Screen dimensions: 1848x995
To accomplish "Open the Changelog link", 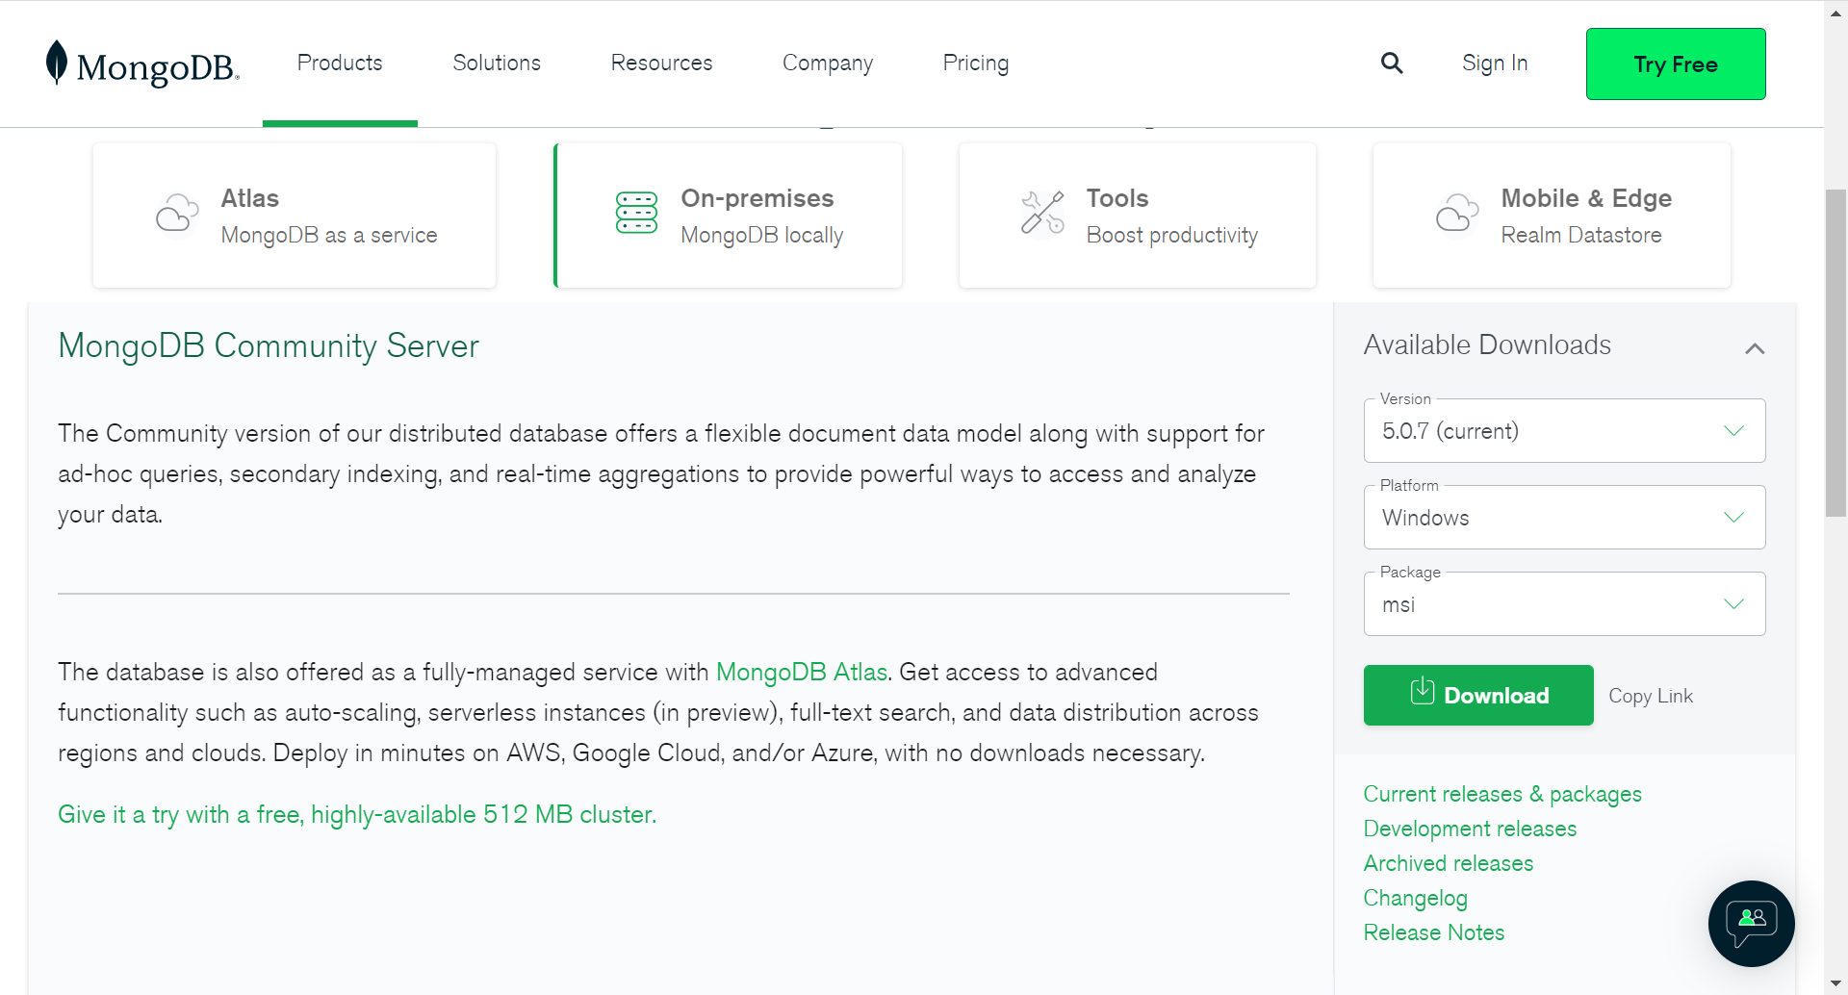I will 1415,898.
